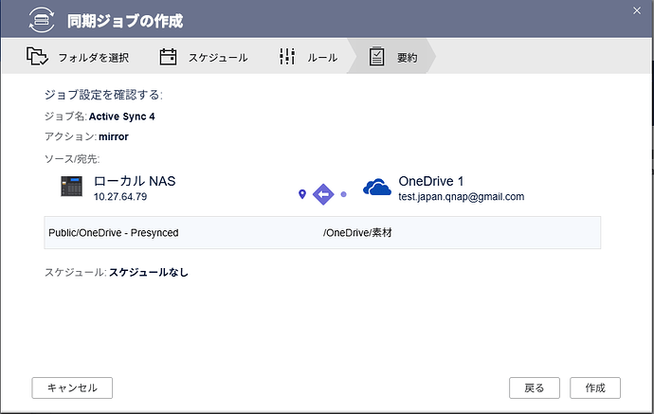The width and height of the screenshot is (654, 414).
Task: Click the folder icon of フォルダを選択 step
Action: click(x=38, y=57)
